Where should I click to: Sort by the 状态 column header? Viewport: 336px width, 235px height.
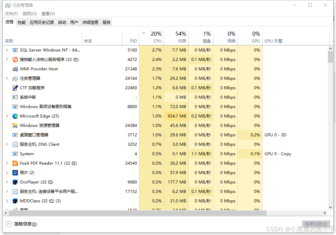pos(102,37)
